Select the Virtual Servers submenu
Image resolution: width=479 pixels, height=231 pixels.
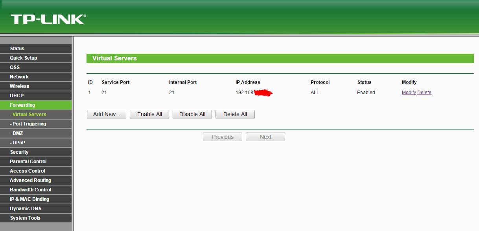36,115
